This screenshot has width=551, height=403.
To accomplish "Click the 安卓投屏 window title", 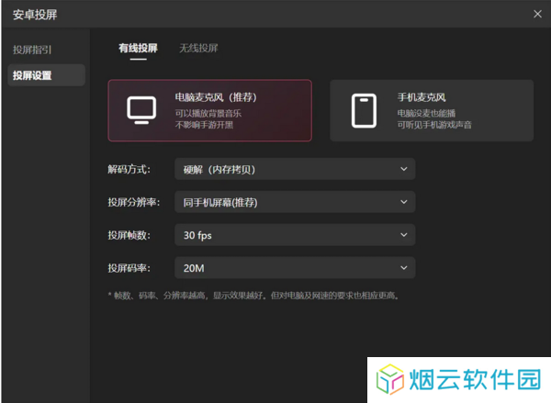I will coord(35,15).
